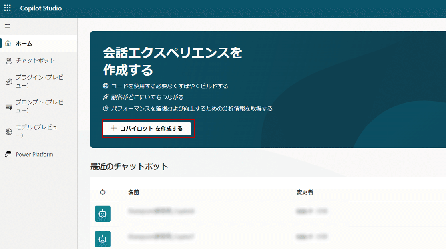The height and width of the screenshot is (249, 446).
Task: Click the Models brain icon
Action: point(8,132)
